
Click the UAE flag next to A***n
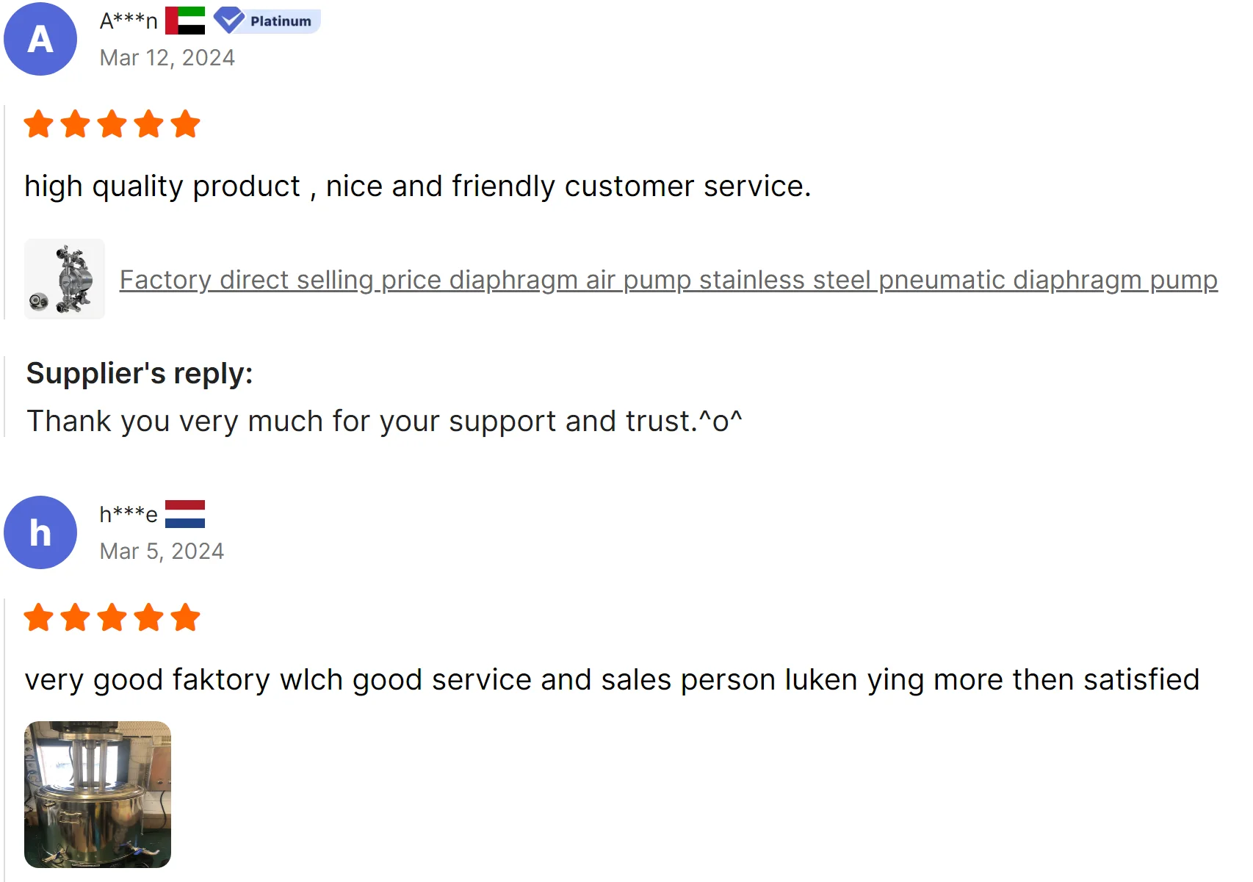tap(185, 21)
